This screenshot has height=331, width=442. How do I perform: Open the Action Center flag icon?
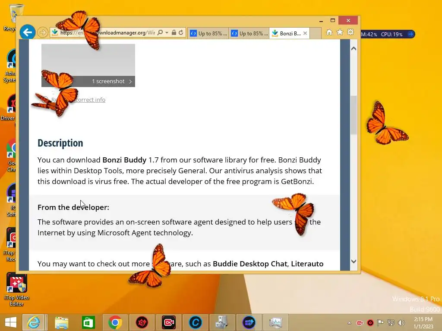[381, 323]
